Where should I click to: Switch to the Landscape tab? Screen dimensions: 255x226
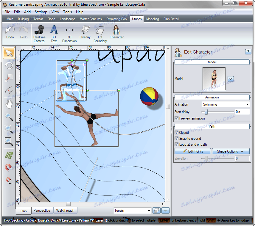[68, 19]
